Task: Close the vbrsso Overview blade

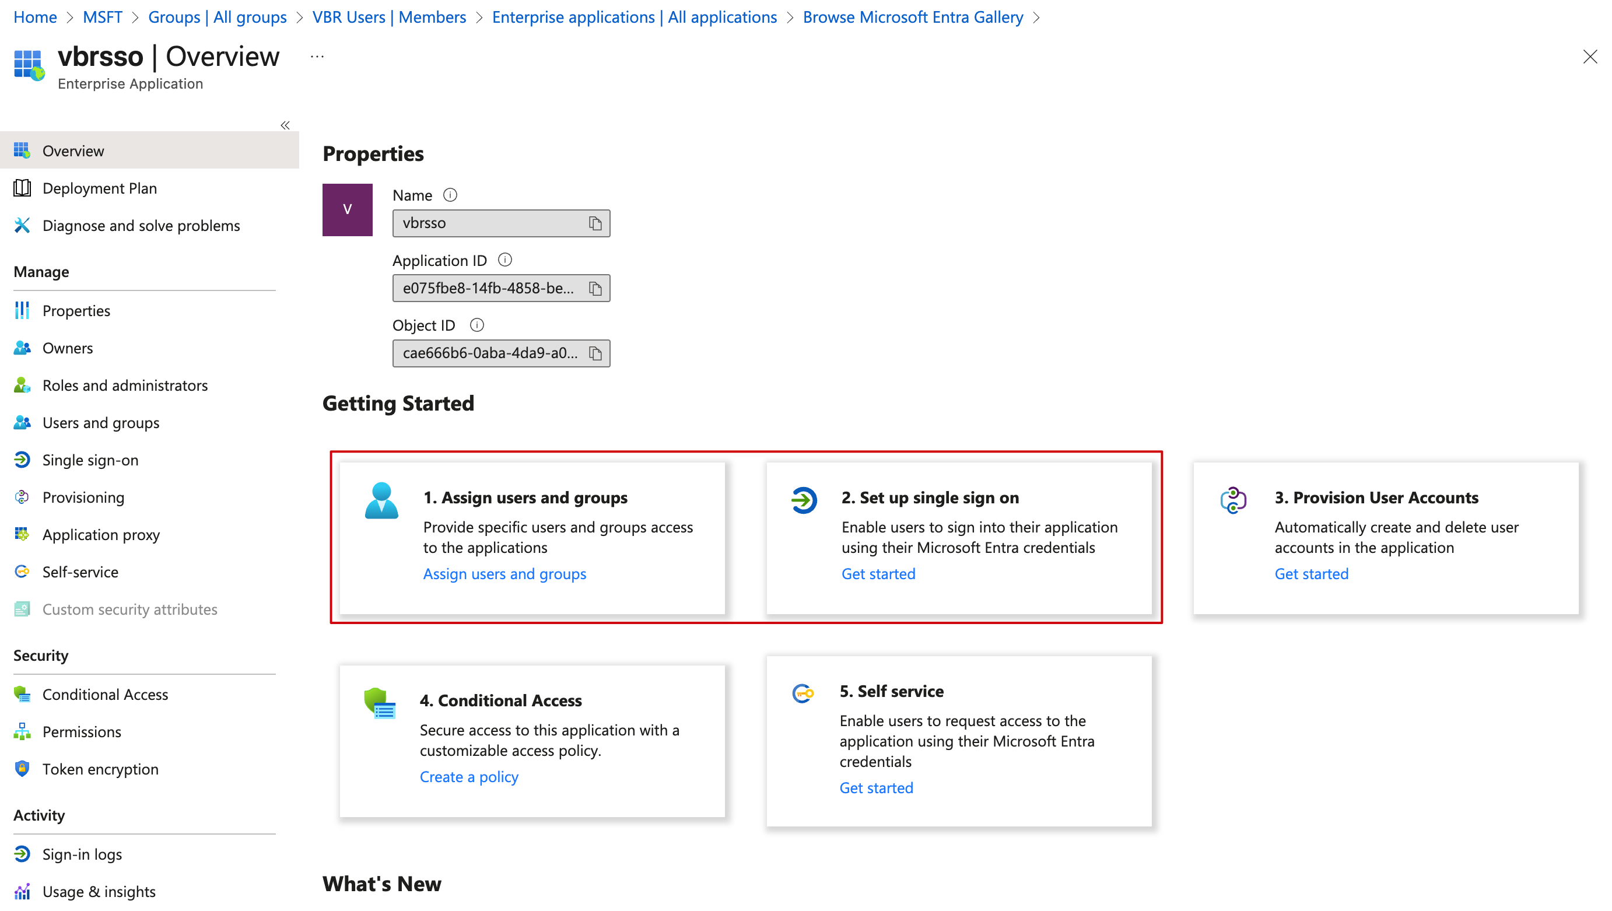Action: coord(1589,57)
